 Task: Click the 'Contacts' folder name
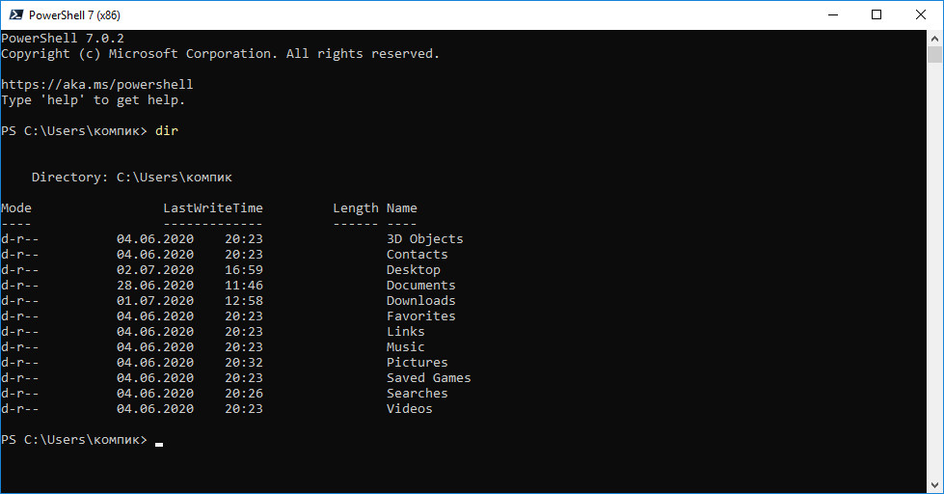tap(418, 254)
